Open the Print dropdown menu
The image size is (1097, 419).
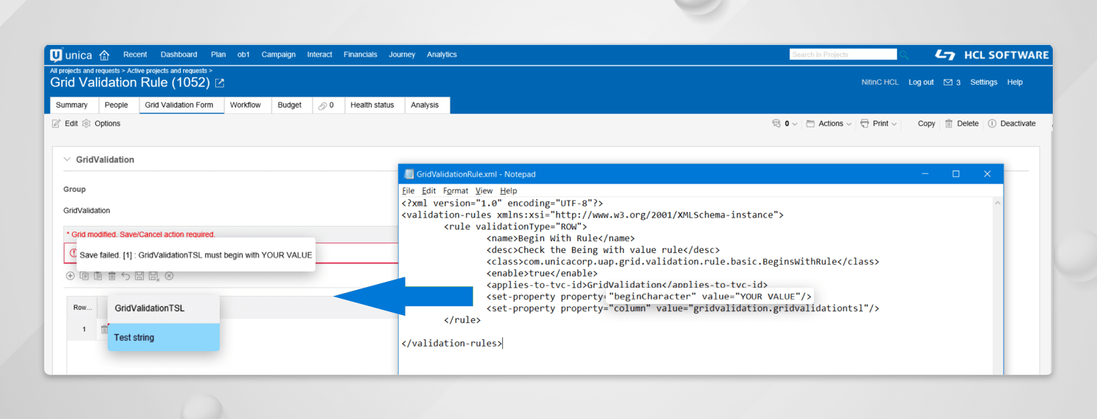[879, 124]
